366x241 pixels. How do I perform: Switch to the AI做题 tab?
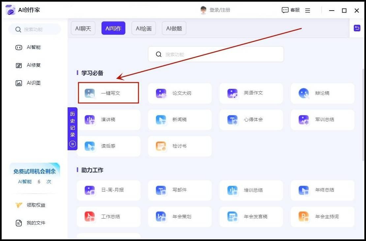(x=174, y=28)
